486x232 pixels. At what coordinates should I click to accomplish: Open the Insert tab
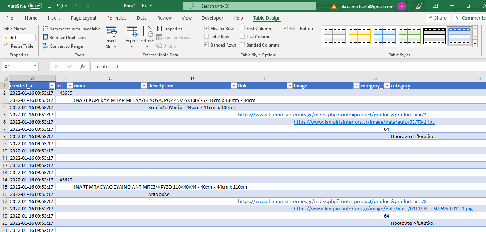tap(54, 18)
